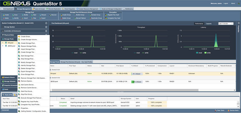Select the HA-pool disk icon in tree

tap(6, 43)
